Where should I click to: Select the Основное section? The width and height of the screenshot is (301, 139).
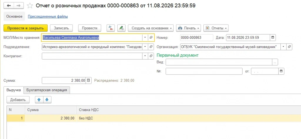pos(14,16)
